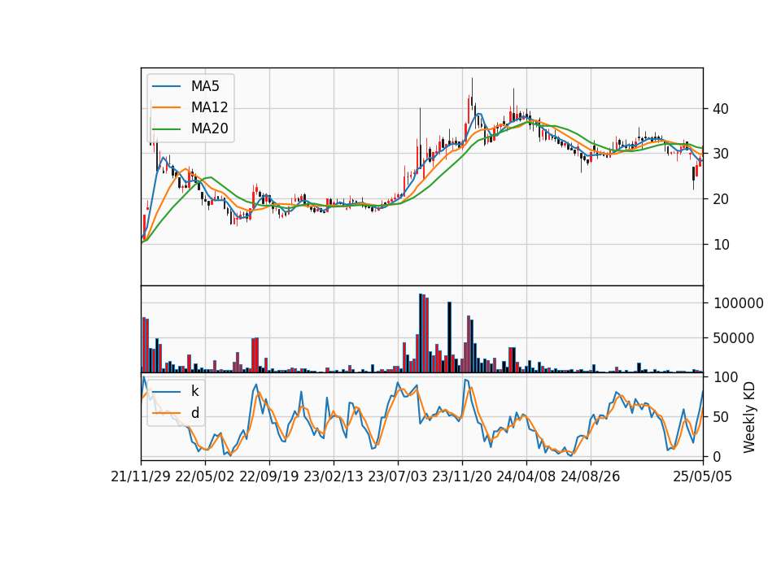Click the price axis value 10

720,245
